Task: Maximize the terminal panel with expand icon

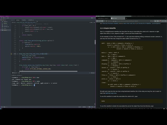Action: pyautogui.click(x=94, y=73)
